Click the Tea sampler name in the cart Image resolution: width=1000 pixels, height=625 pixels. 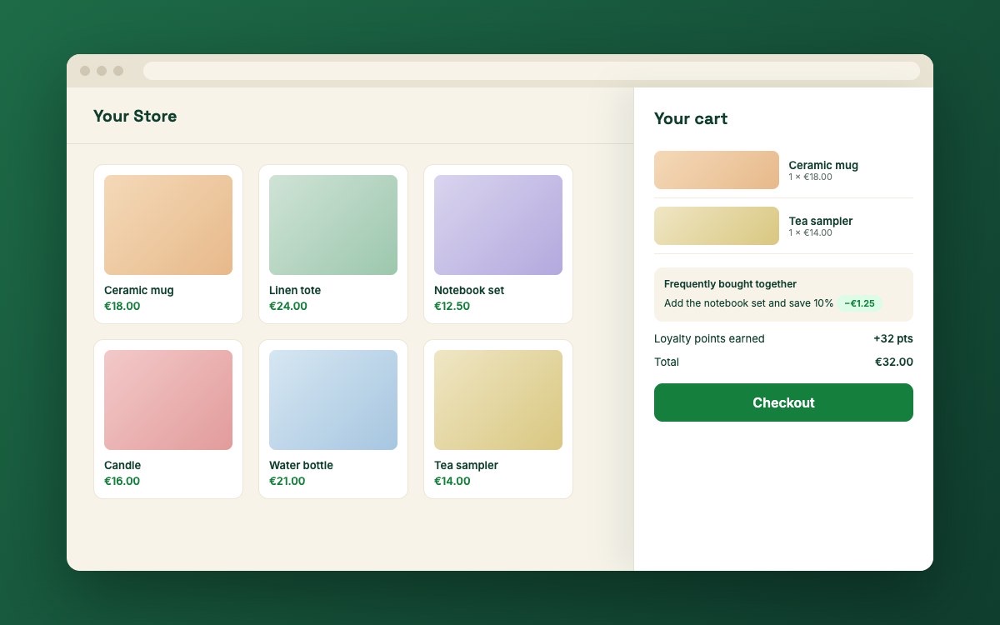coord(821,221)
